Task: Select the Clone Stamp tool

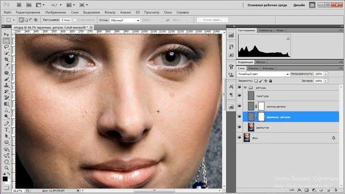Action: 6,85
